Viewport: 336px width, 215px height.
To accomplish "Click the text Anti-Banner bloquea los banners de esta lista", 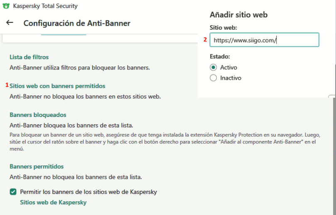I will coord(71,125).
